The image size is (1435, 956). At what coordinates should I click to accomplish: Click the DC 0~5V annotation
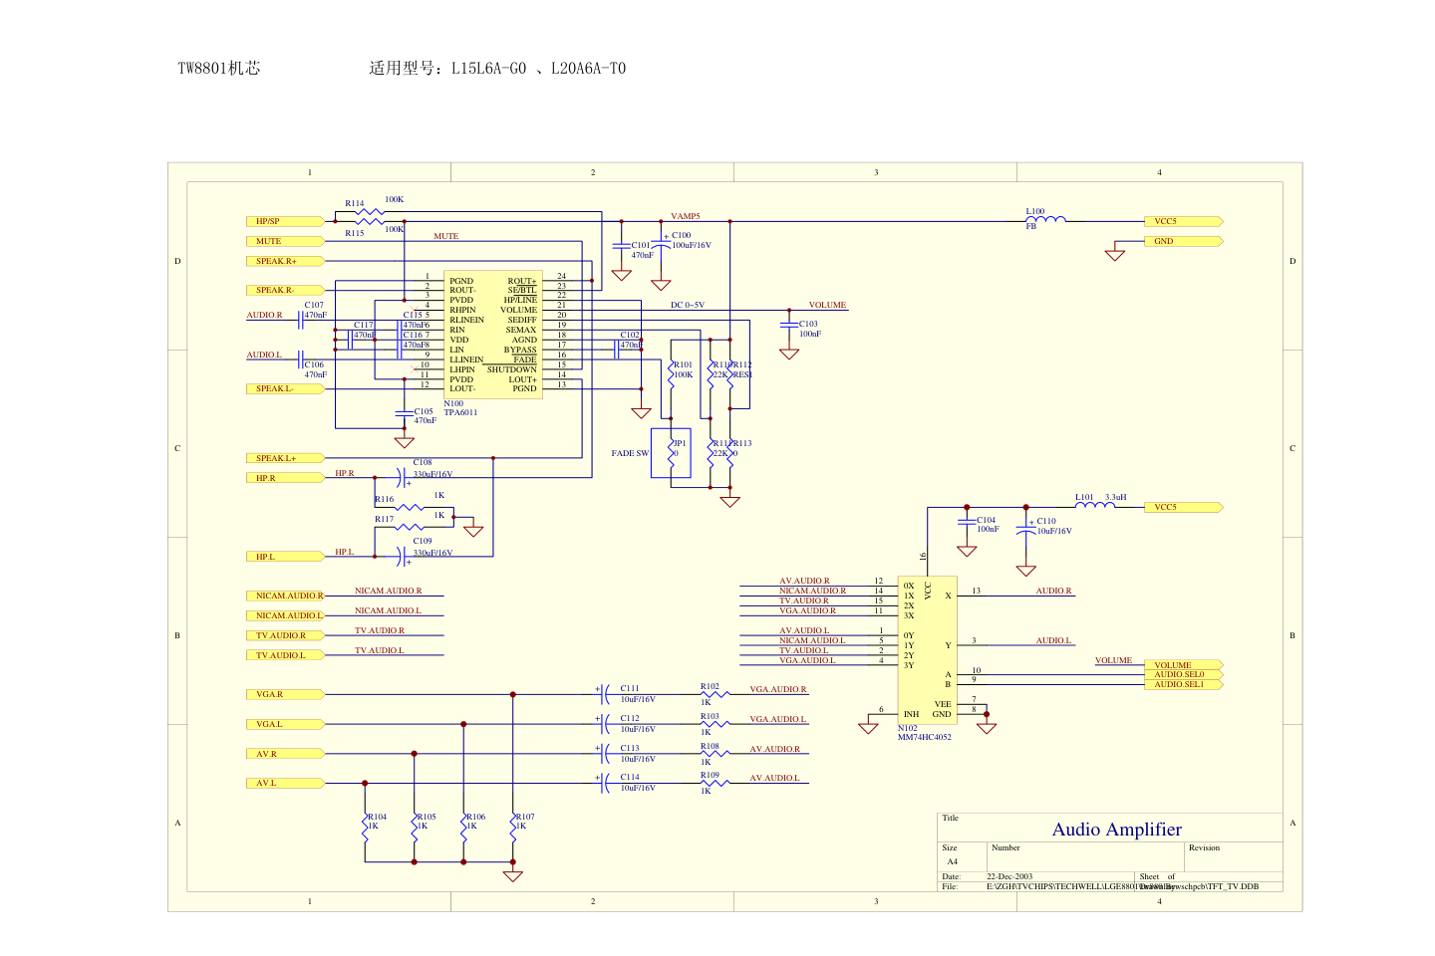click(x=688, y=305)
